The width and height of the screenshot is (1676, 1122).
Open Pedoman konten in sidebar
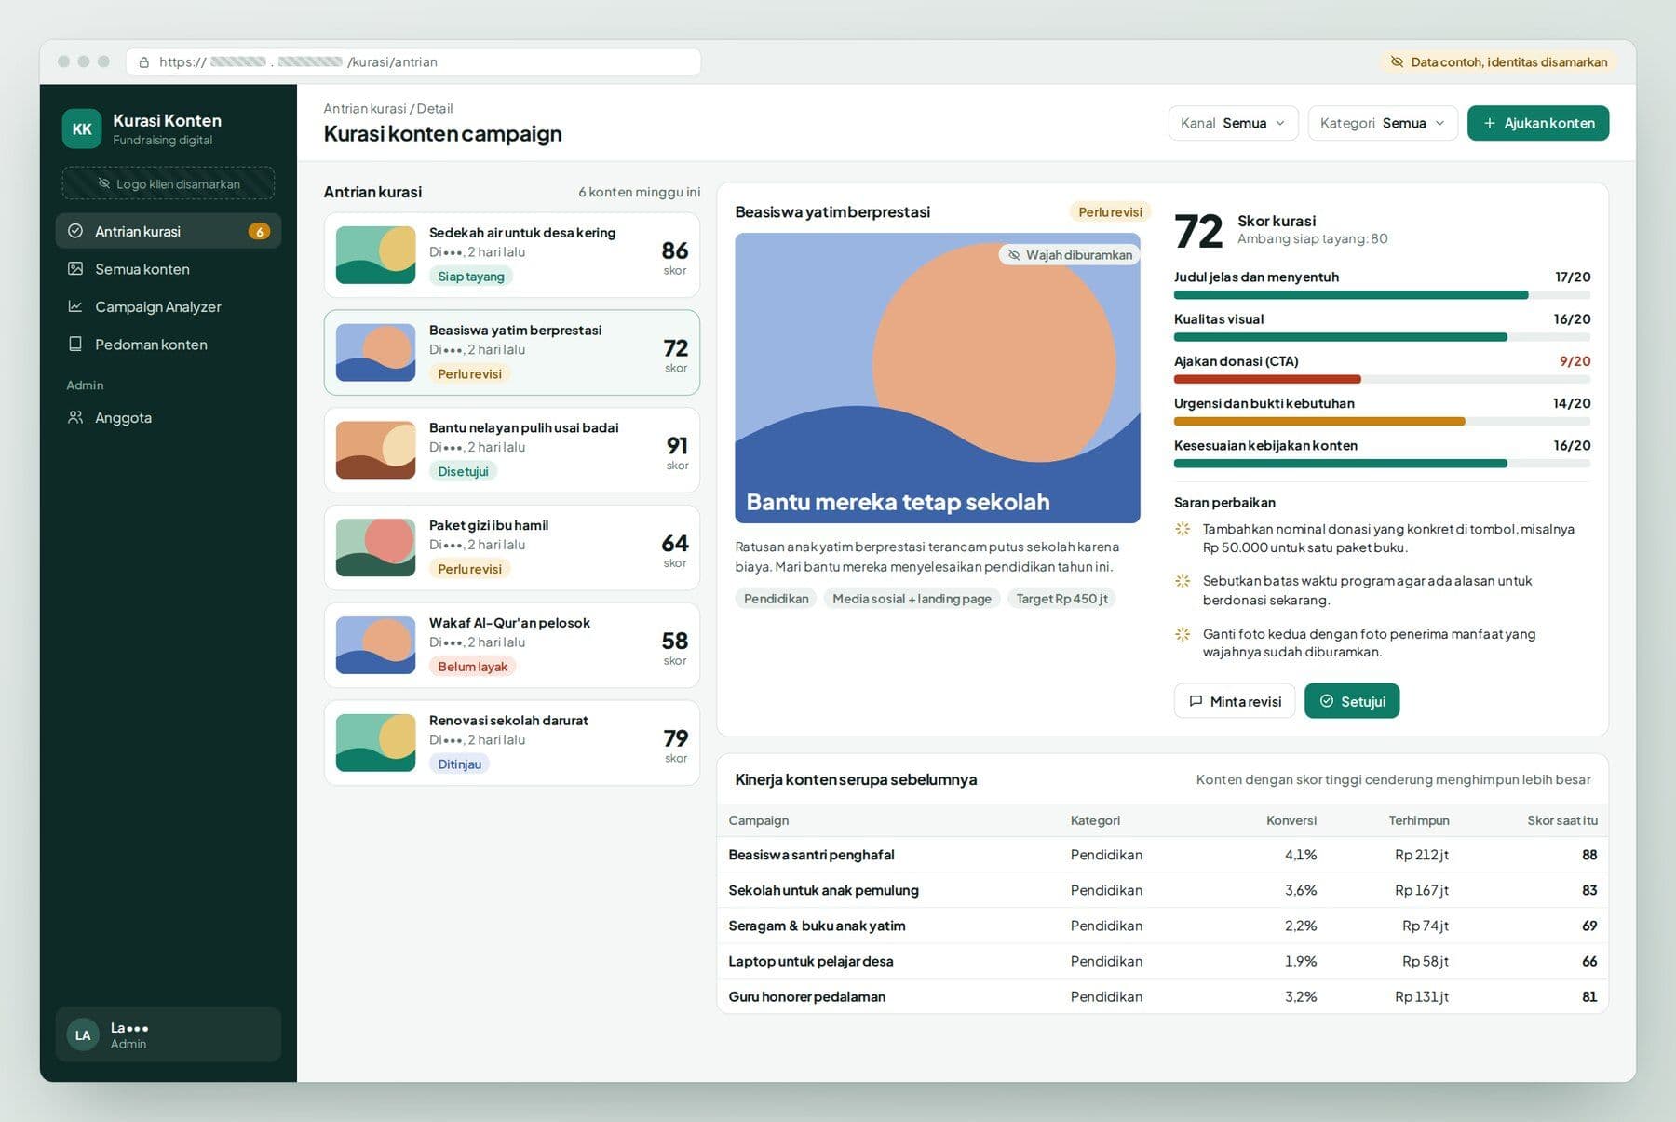tap(169, 344)
